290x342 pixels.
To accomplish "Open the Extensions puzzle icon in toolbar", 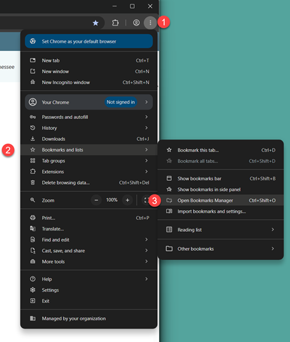I will [115, 23].
